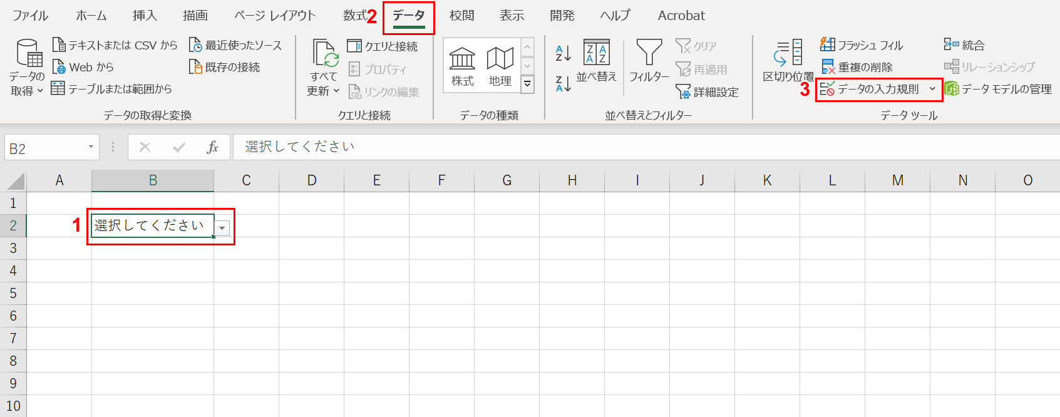Switch to the 数式 tab
The height and width of the screenshot is (417, 1060).
click(x=355, y=16)
